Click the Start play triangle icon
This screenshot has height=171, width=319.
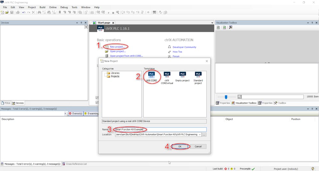point(109,13)
